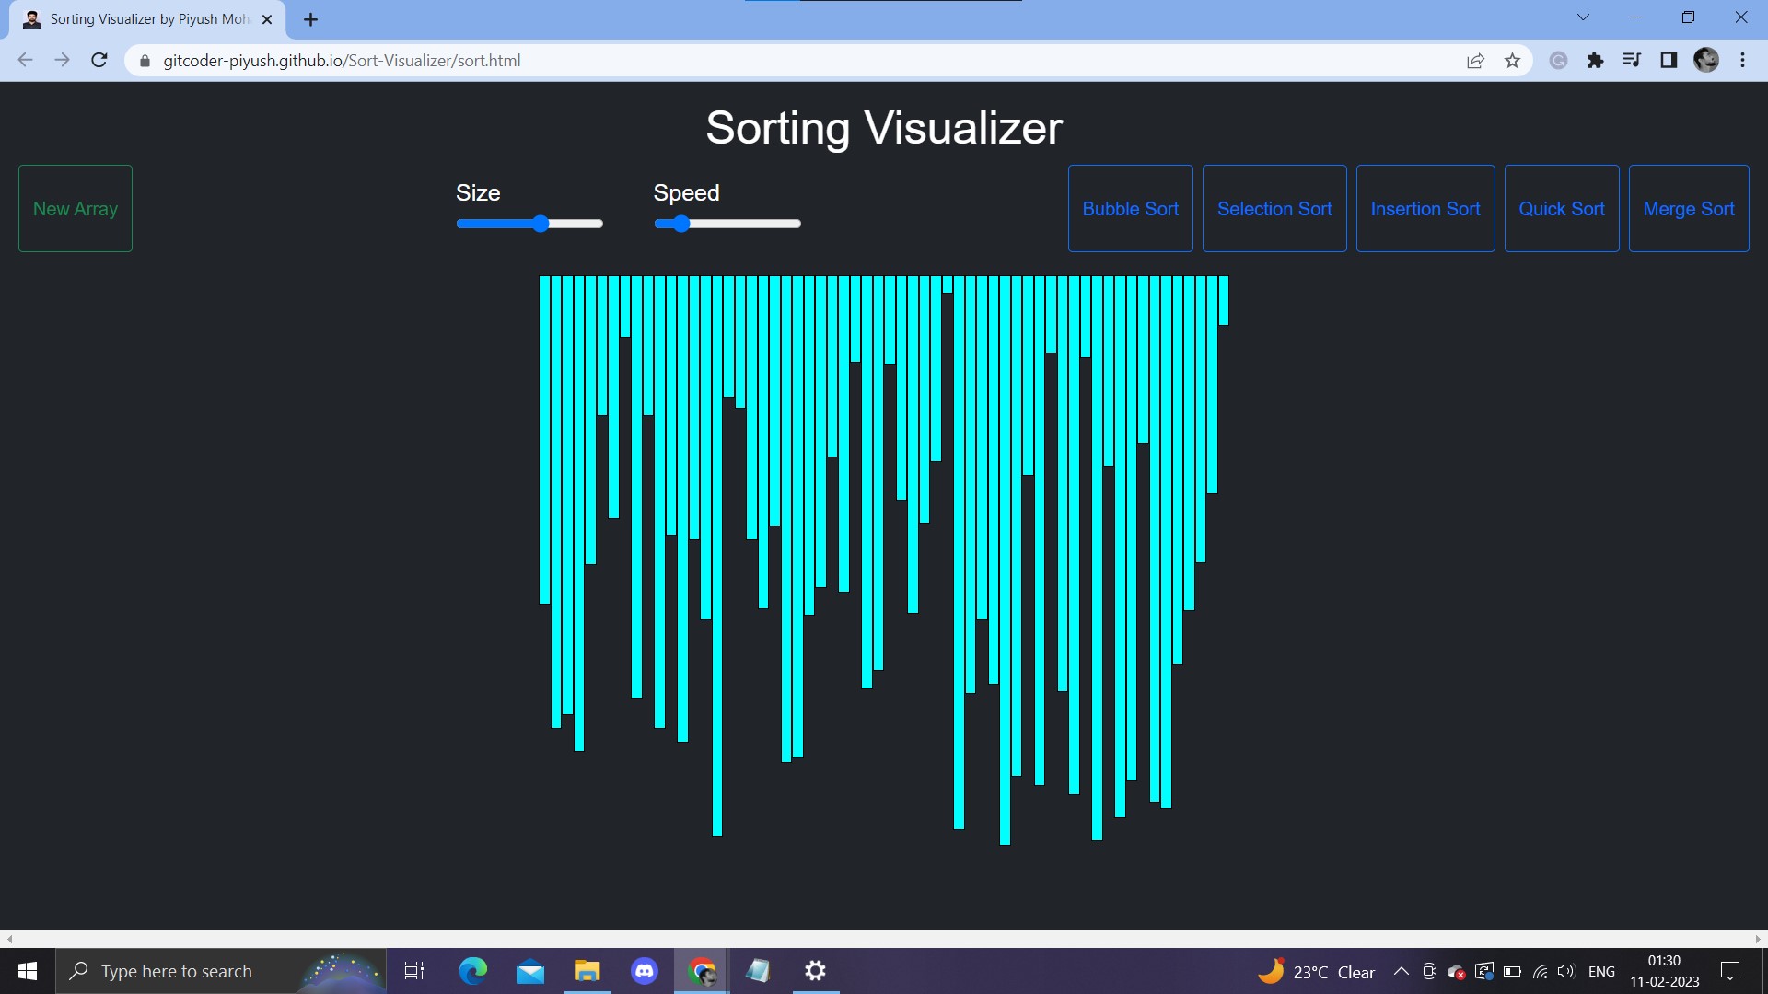1768x994 pixels.
Task: Bookmark this tab with star
Action: (x=1512, y=60)
